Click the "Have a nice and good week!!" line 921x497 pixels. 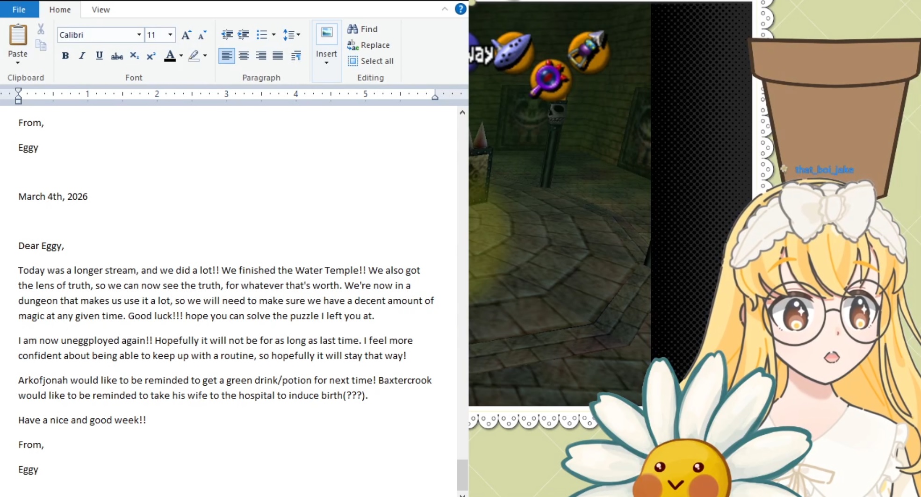click(82, 420)
